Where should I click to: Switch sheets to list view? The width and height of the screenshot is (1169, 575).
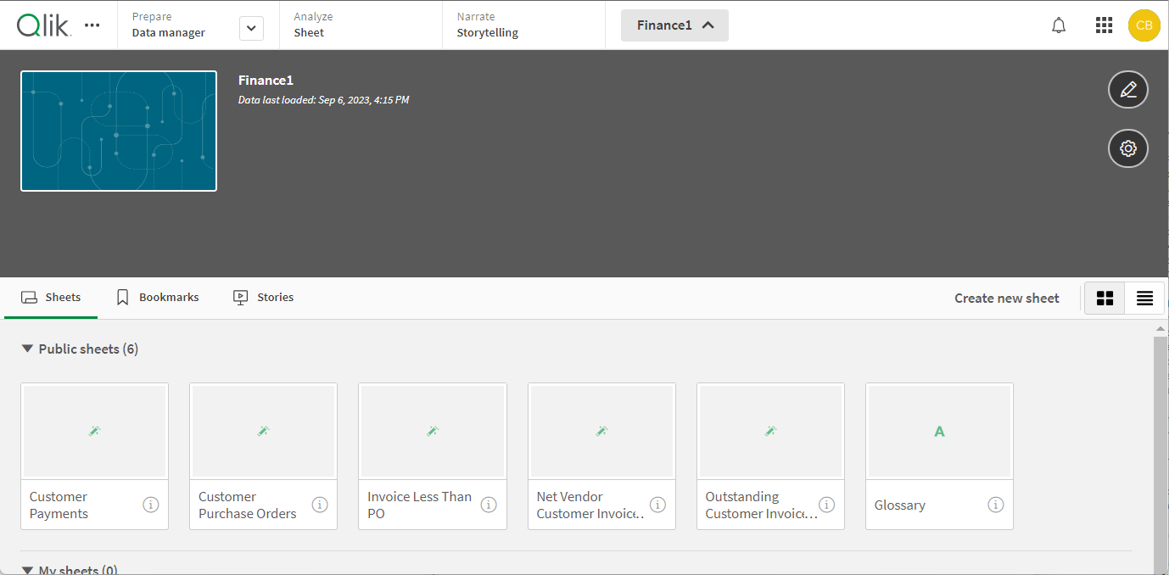pos(1144,298)
